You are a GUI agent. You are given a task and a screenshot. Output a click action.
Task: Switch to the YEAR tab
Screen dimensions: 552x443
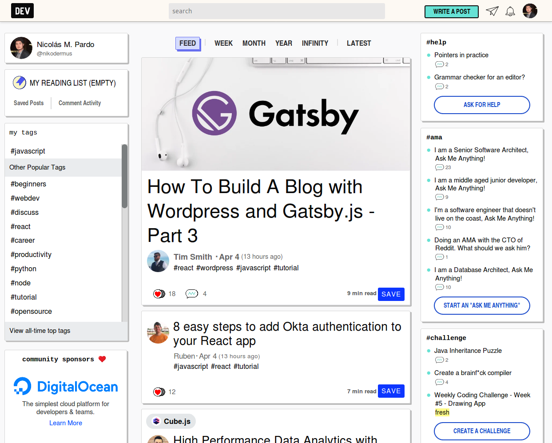click(x=284, y=43)
